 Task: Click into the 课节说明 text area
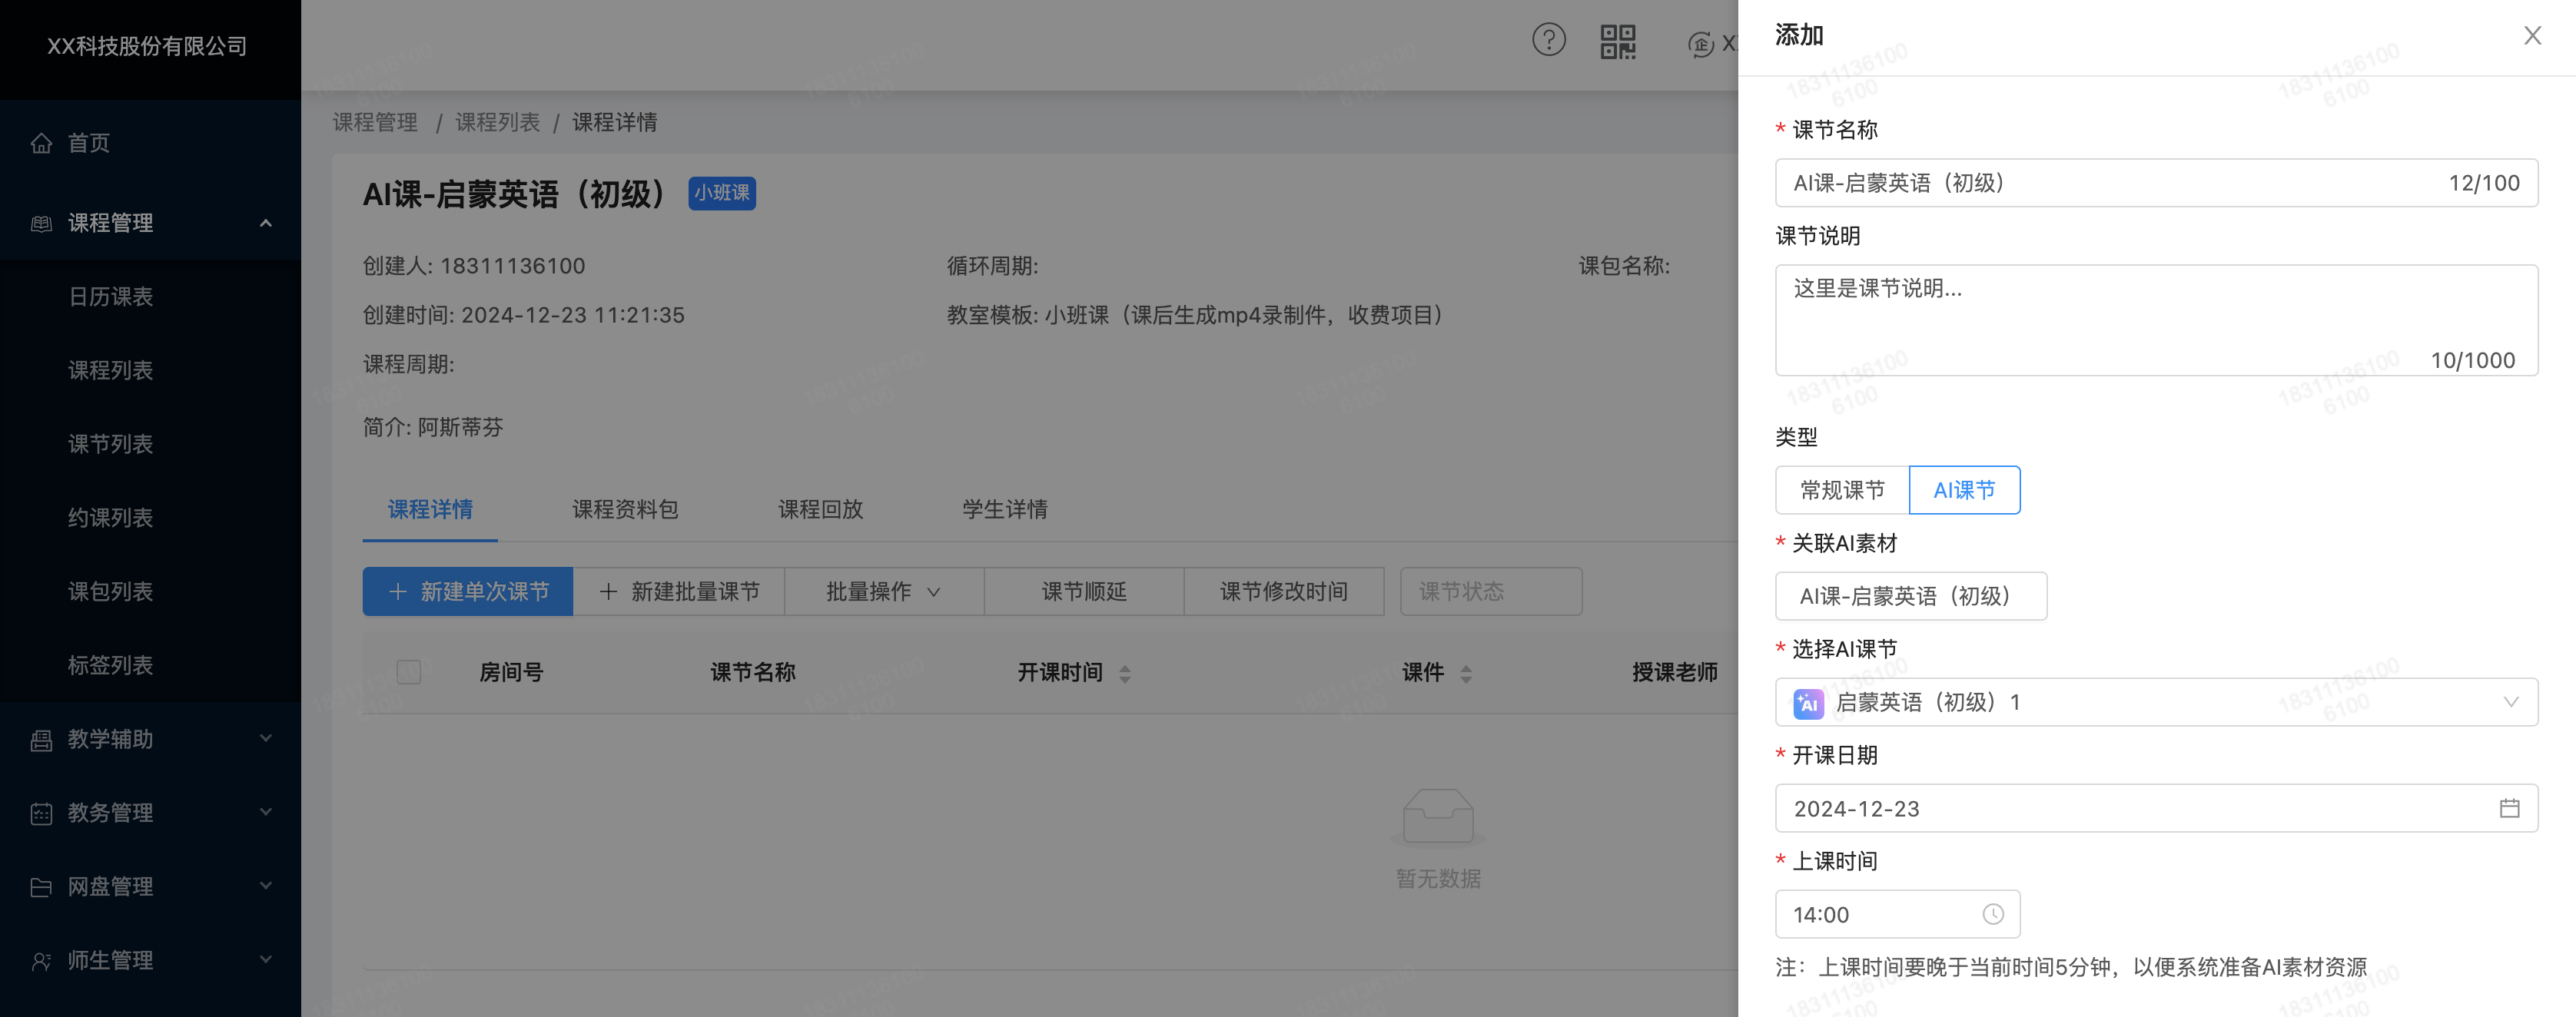(2155, 318)
